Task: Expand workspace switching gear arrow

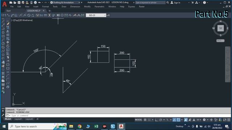Action: [x=207, y=120]
